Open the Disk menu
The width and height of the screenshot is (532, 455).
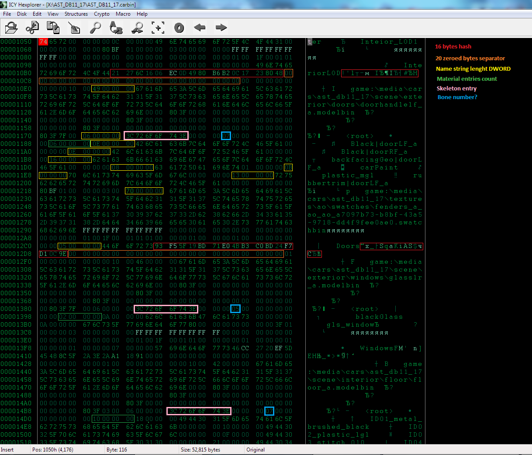pyautogui.click(x=22, y=14)
